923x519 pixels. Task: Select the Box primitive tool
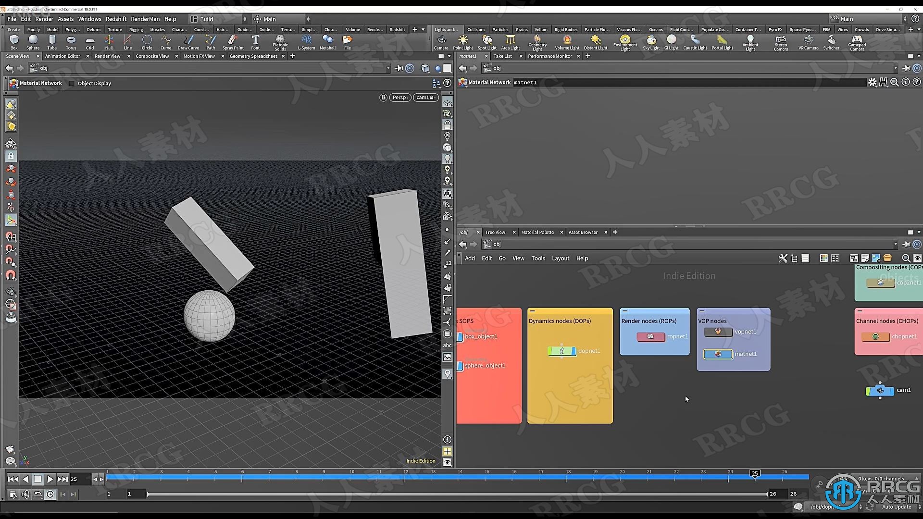pyautogui.click(x=14, y=40)
